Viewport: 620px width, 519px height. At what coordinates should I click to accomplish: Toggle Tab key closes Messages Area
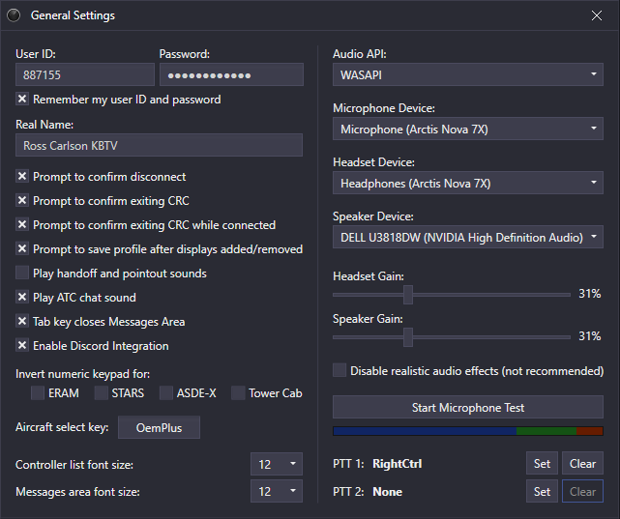click(22, 321)
